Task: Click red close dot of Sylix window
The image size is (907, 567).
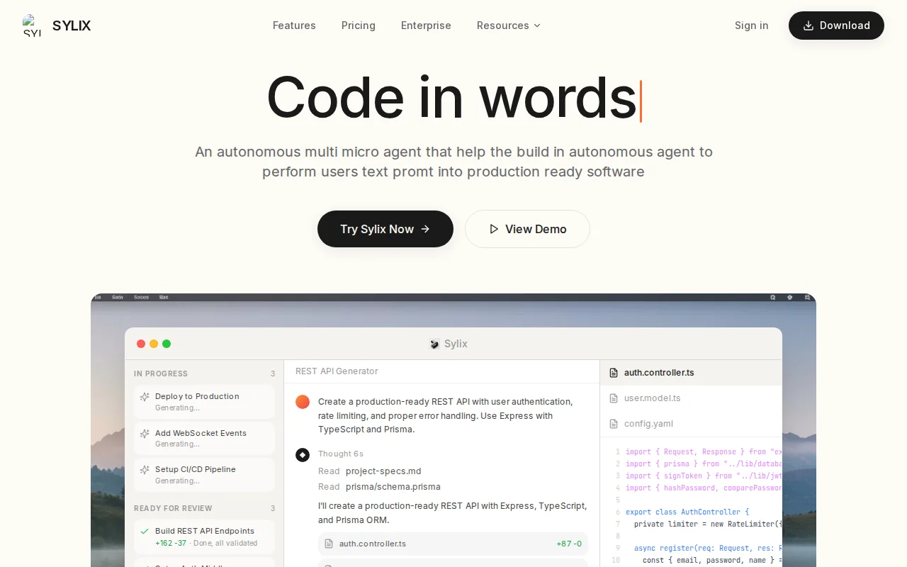Action: pos(141,344)
